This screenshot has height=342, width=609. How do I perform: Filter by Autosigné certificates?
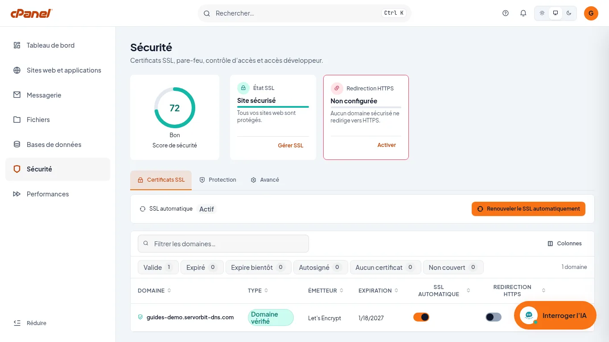tap(321, 267)
